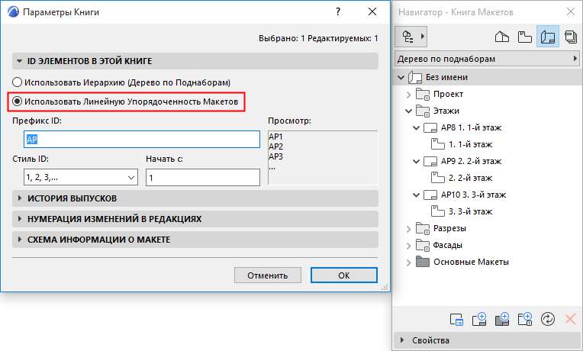Viewport: 583px width, 351px height.
Task: Click the drawing icon for 1. 1-й этаж
Action: click(x=437, y=144)
